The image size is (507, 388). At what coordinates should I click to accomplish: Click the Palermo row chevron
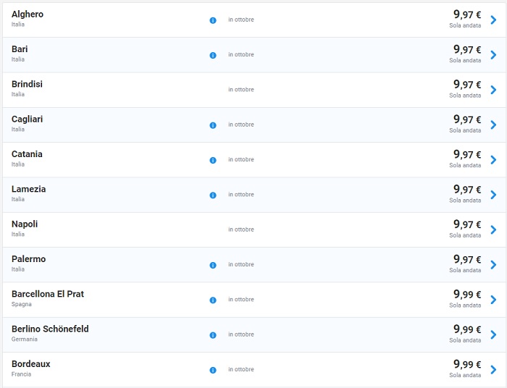tap(493, 265)
